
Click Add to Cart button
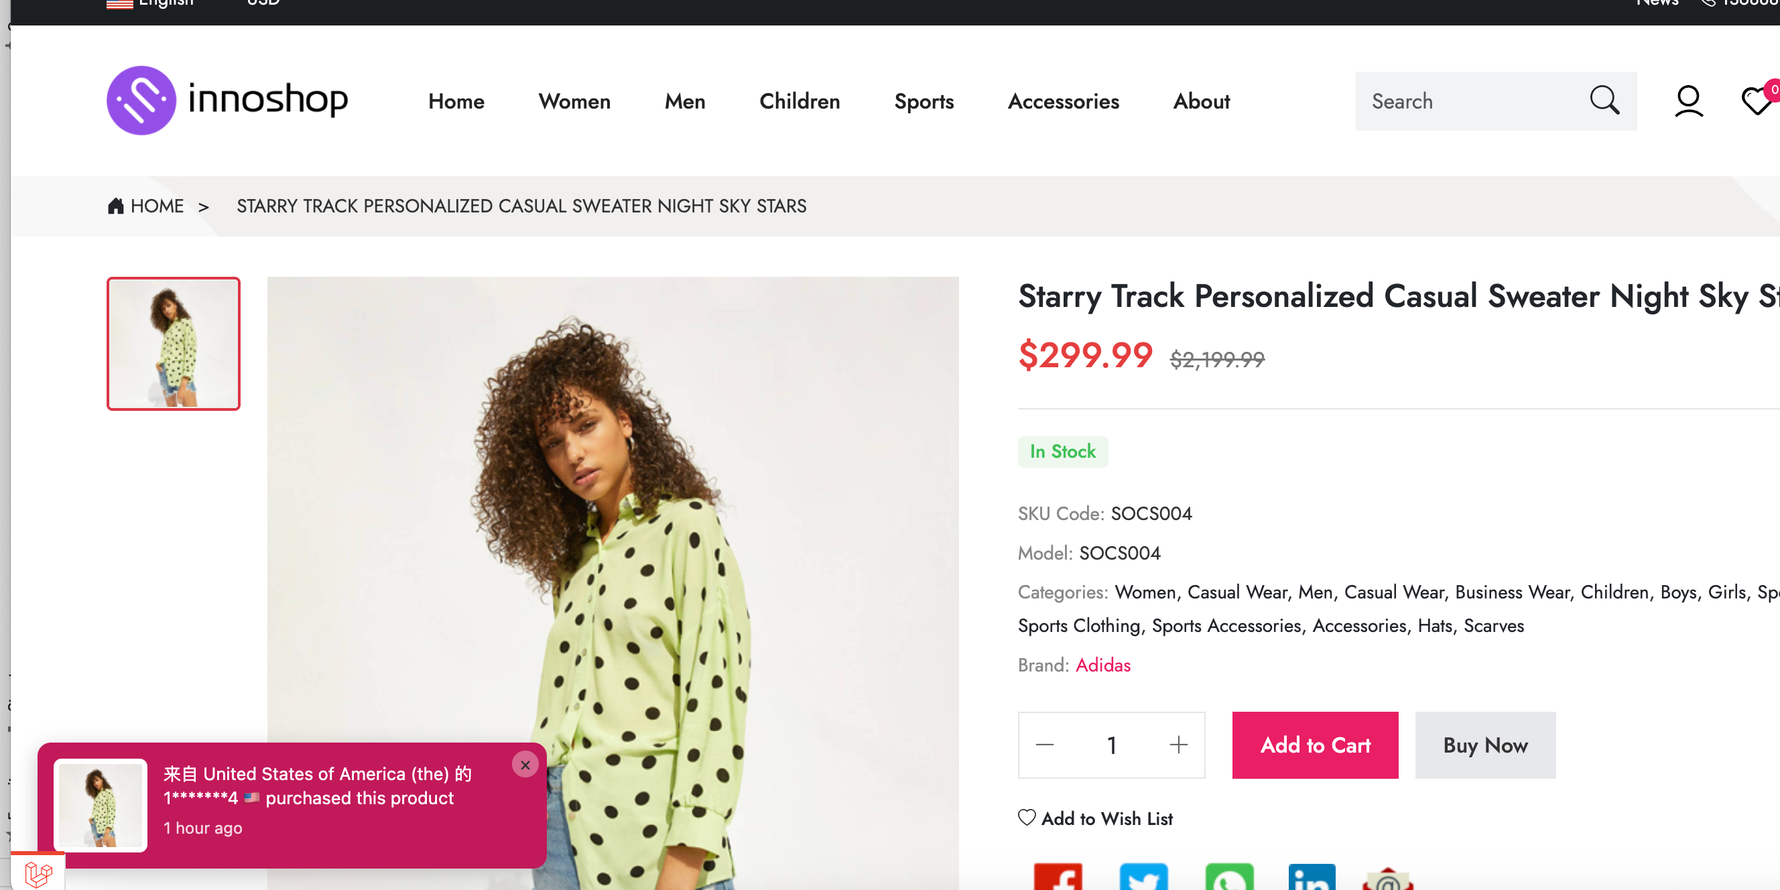pyautogui.click(x=1314, y=745)
